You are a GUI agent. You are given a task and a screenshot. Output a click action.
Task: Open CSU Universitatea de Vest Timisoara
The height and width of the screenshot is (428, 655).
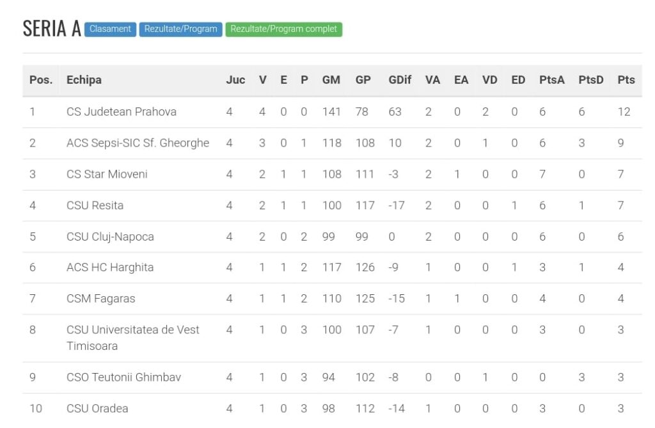(x=132, y=338)
